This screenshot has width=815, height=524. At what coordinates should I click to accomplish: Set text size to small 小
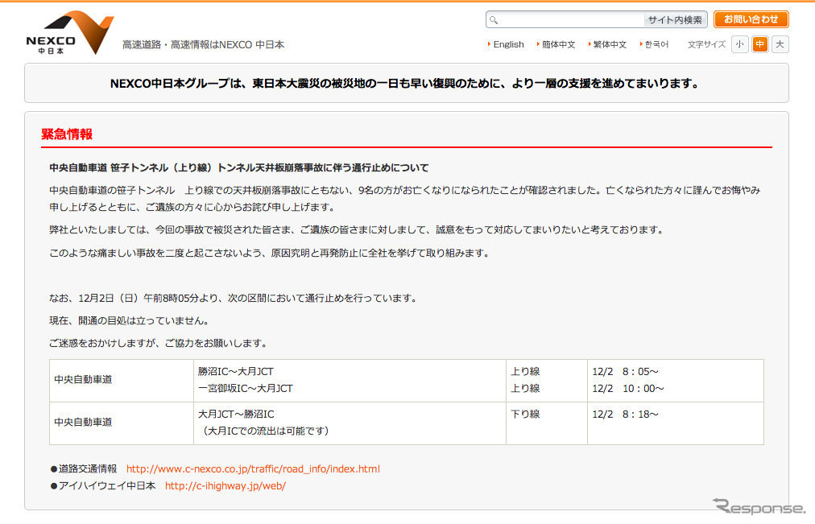pyautogui.click(x=739, y=45)
